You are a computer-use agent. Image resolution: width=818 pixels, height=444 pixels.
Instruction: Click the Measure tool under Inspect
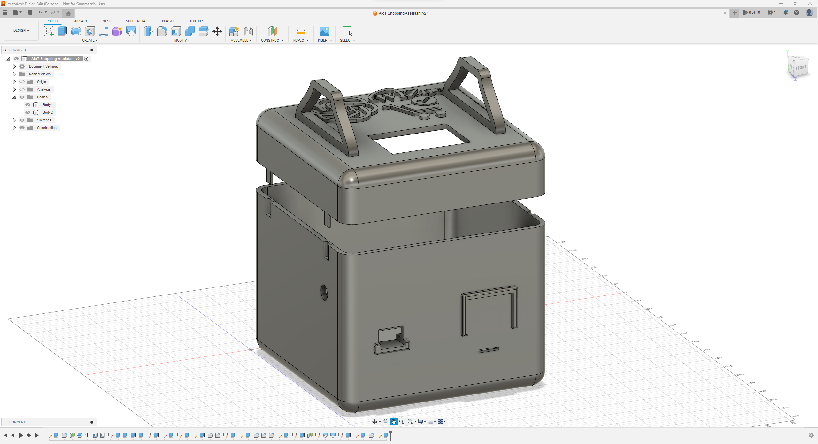coord(301,31)
